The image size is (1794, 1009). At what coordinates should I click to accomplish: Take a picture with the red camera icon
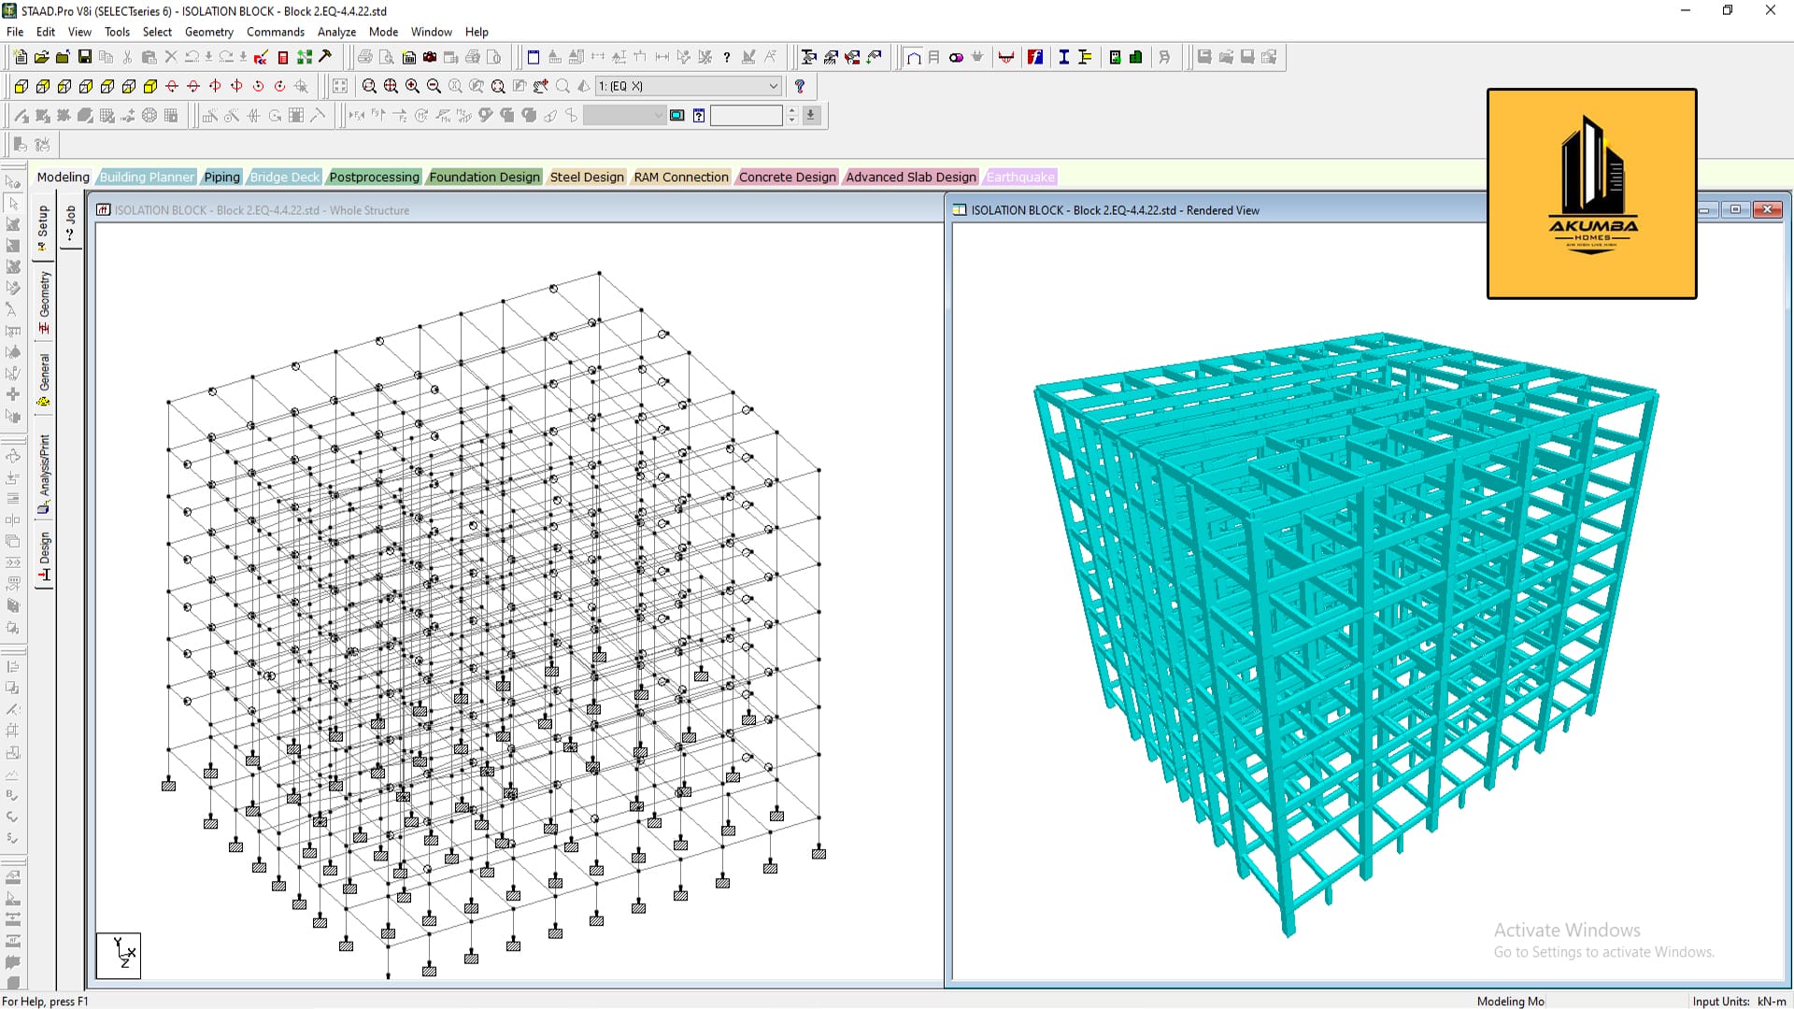430,57
